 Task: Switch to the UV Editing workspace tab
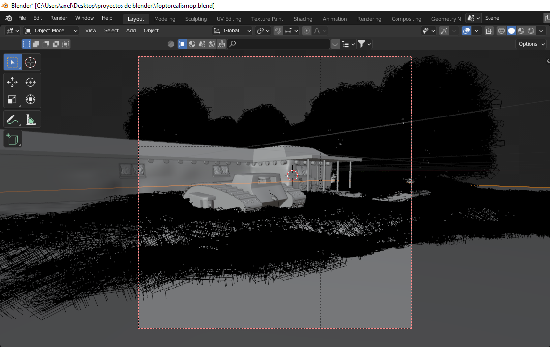pos(229,19)
